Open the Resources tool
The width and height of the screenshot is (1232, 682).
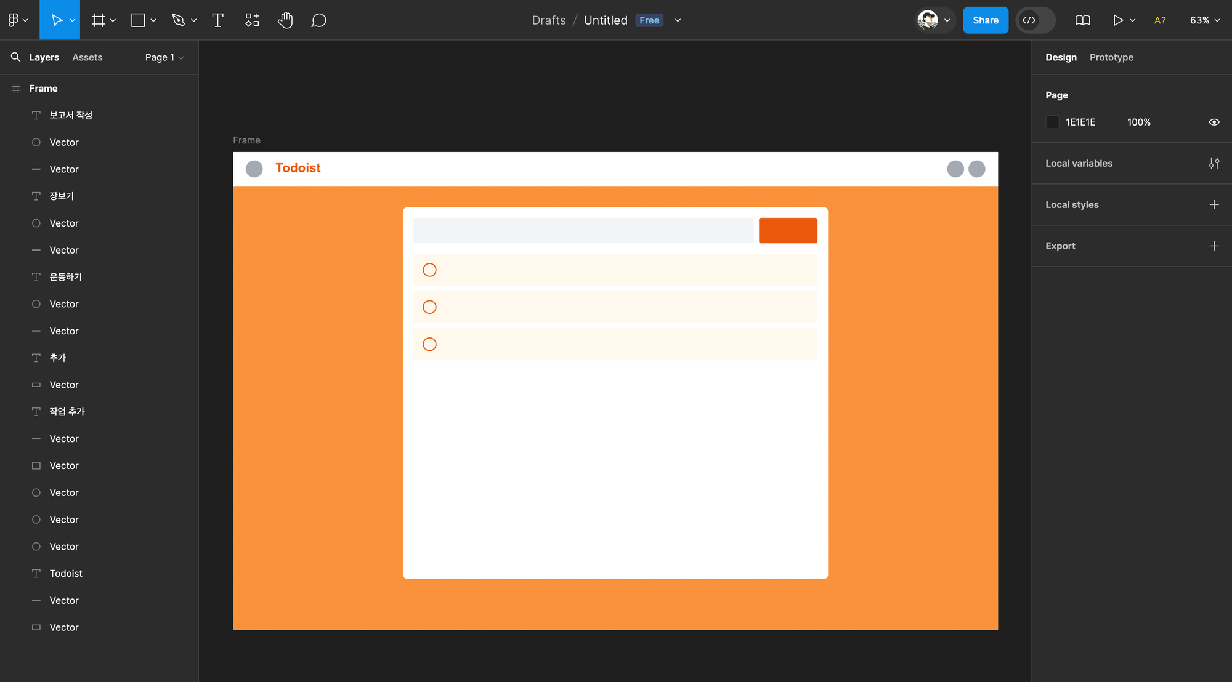252,20
